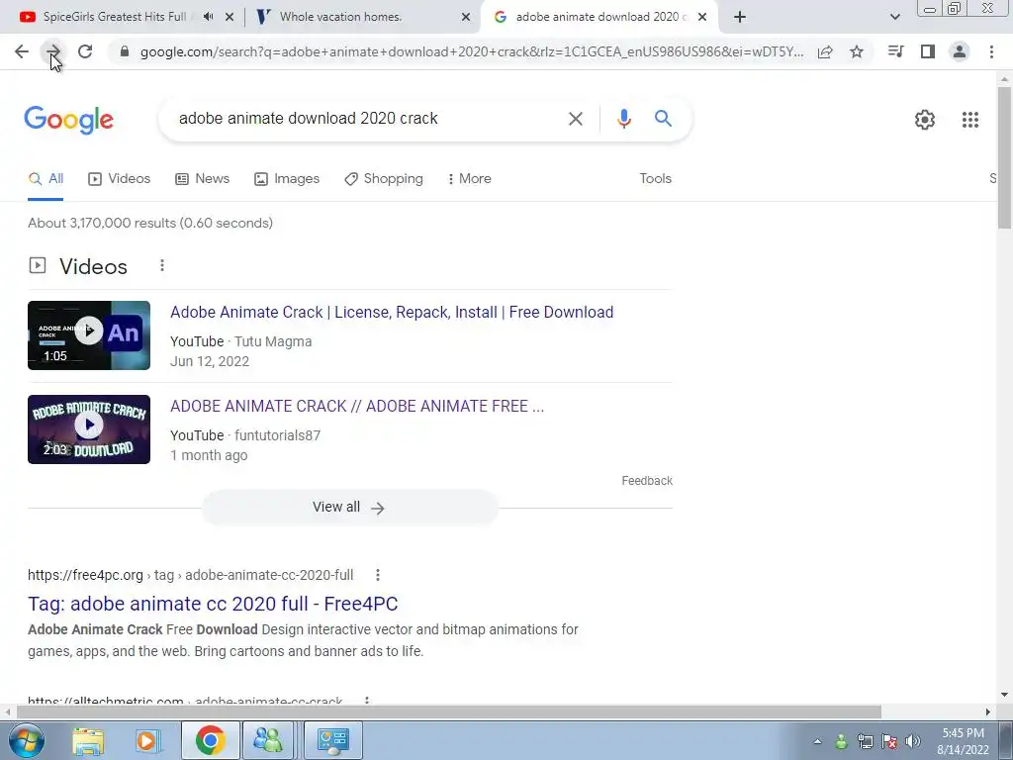1013x760 pixels.
Task: Open Tag: adobe animate cc 2020 full - Free4PC
Action: point(213,604)
